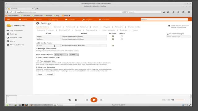Open the Playing page
Screen dimensions: 198x111
53,20
